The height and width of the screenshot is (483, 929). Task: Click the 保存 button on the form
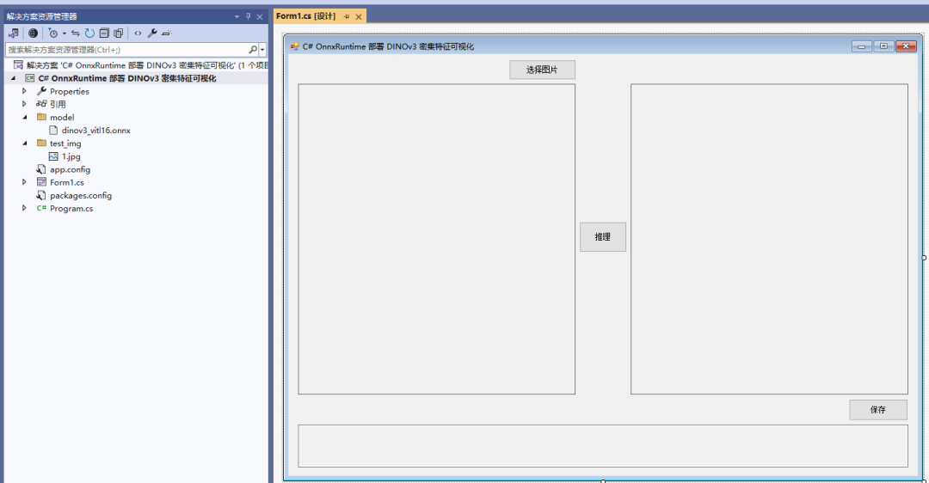pos(878,410)
